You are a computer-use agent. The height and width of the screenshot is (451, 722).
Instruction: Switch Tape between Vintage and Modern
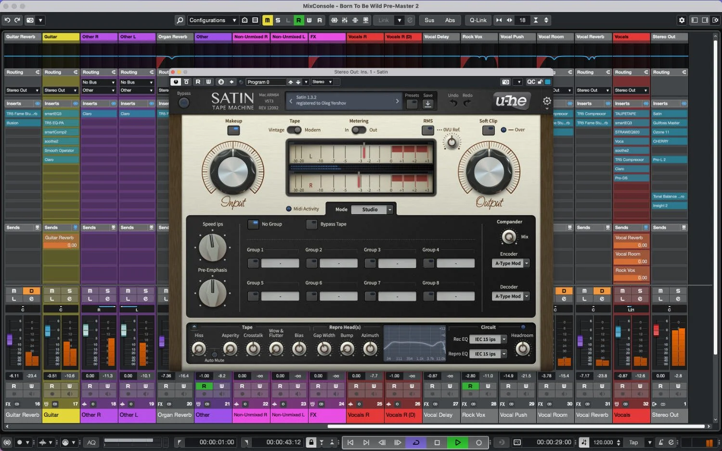294,130
